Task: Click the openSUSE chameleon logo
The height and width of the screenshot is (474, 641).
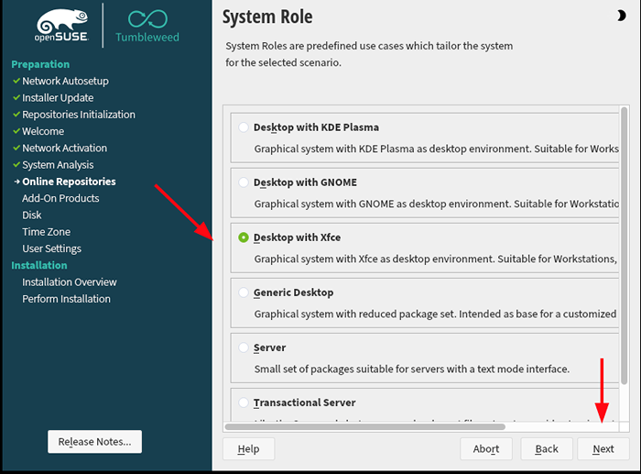Action: (x=62, y=26)
